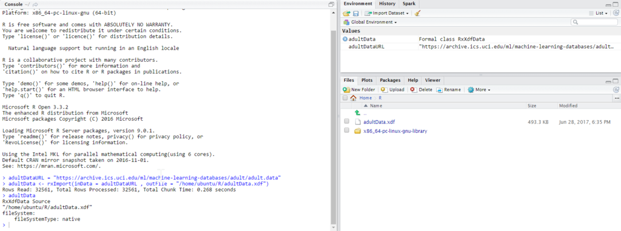Image resolution: width=621 pixels, height=231 pixels.
Task: Check the x86_64-pc-linux-gnu-library checkbox
Action: click(x=346, y=130)
